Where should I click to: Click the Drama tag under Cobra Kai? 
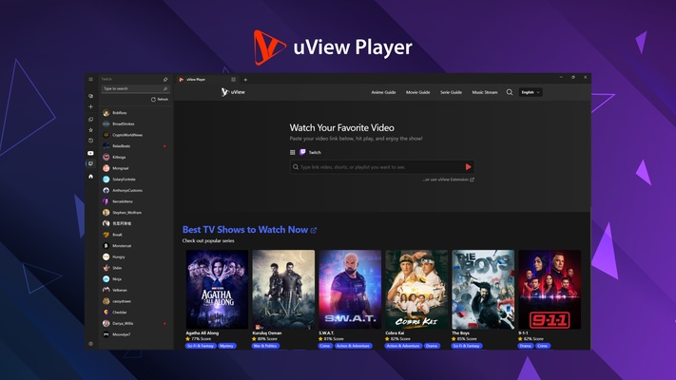click(432, 346)
